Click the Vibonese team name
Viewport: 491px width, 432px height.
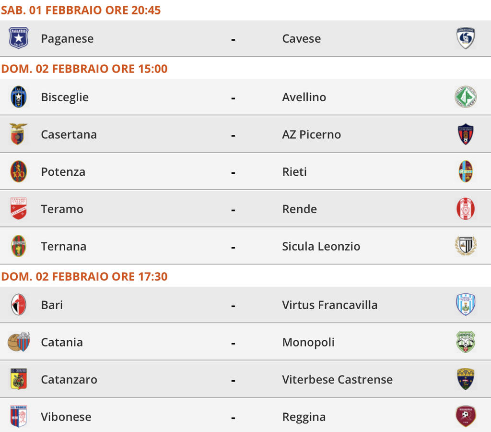point(66,417)
